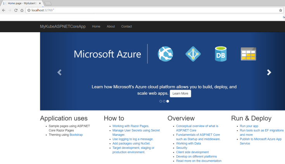Click the Microsoft Azure banner title
The width and height of the screenshot is (285, 164).
pos(107,54)
